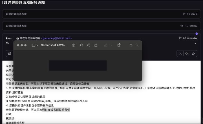Click the Preview window title Screenshot 2026
Image resolution: width=203 pixels, height=124 pixels.
tap(54, 45)
